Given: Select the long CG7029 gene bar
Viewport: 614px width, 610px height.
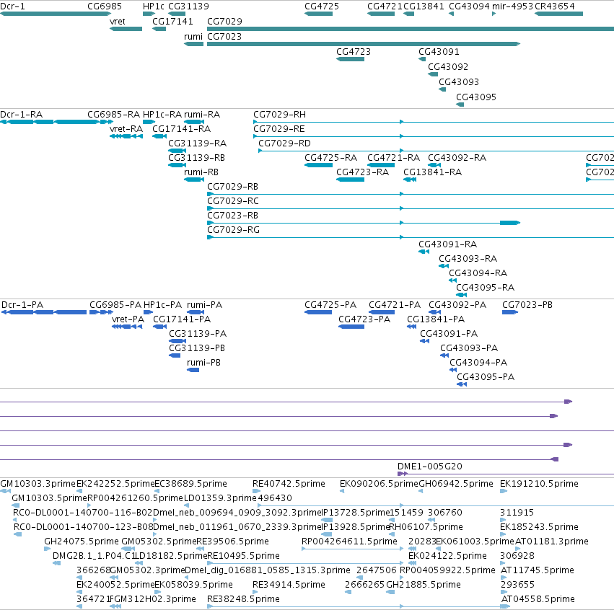Looking at the screenshot, I should coord(411,29).
